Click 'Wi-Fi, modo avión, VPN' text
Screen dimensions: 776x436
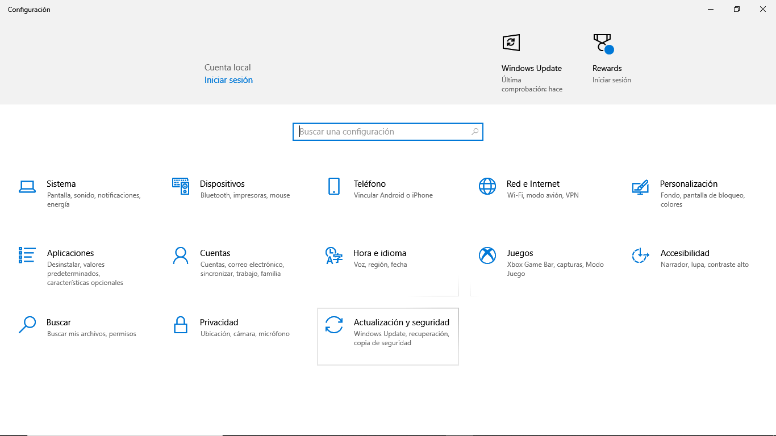click(x=543, y=195)
